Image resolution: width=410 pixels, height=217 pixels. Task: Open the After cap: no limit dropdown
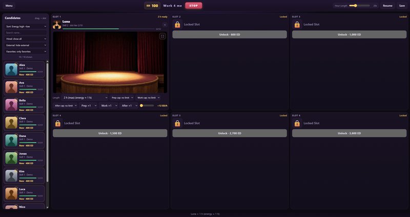[66, 106]
